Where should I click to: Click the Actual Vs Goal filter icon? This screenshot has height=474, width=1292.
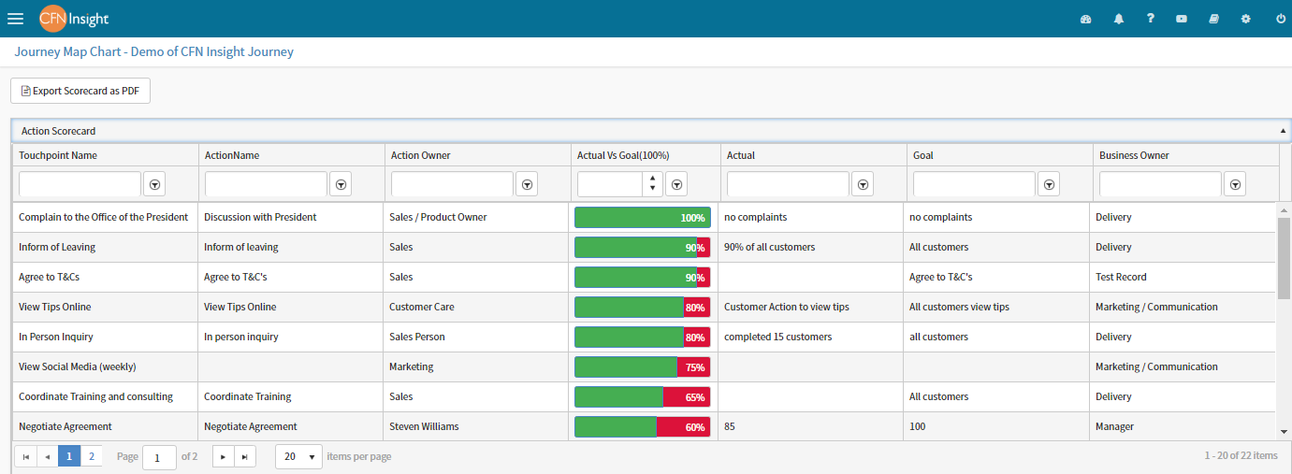coord(678,185)
